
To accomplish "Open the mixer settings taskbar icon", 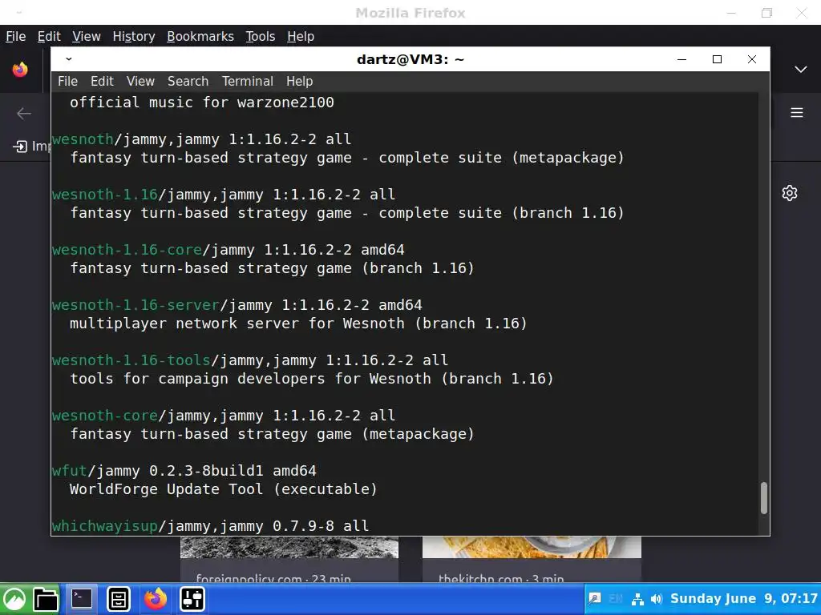I will click(192, 599).
